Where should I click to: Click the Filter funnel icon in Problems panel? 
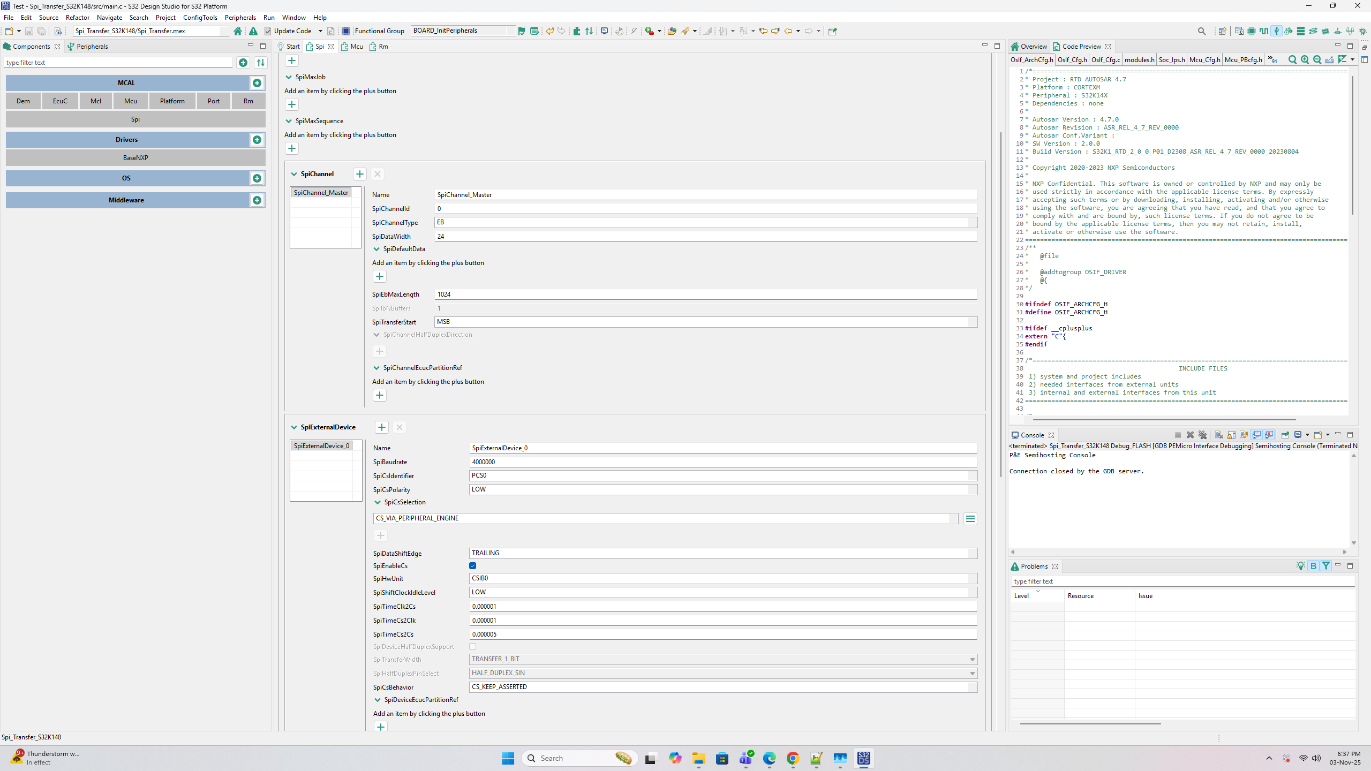tap(1325, 566)
